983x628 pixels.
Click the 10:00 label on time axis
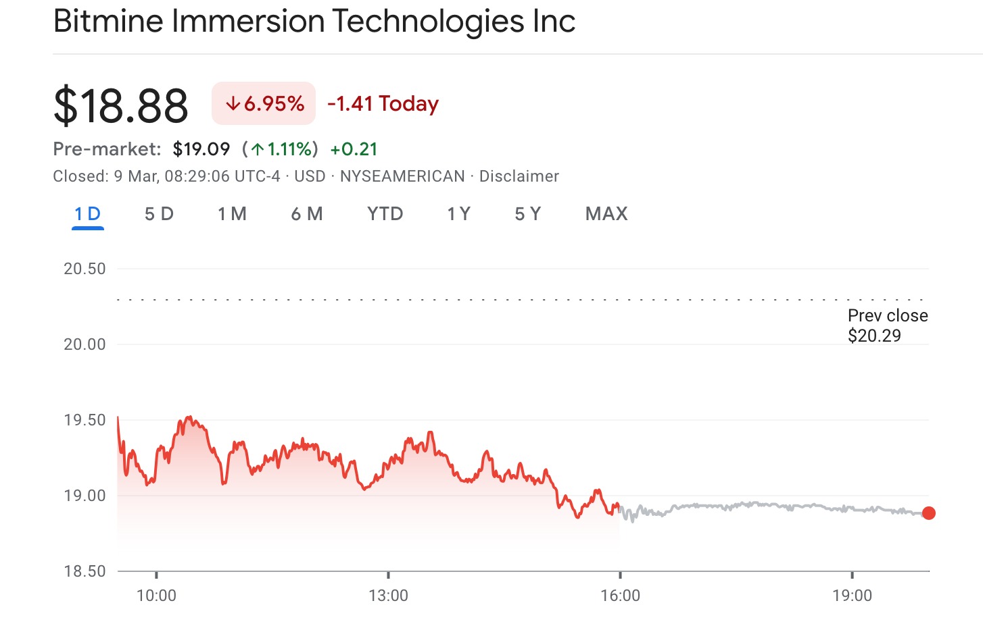(156, 595)
